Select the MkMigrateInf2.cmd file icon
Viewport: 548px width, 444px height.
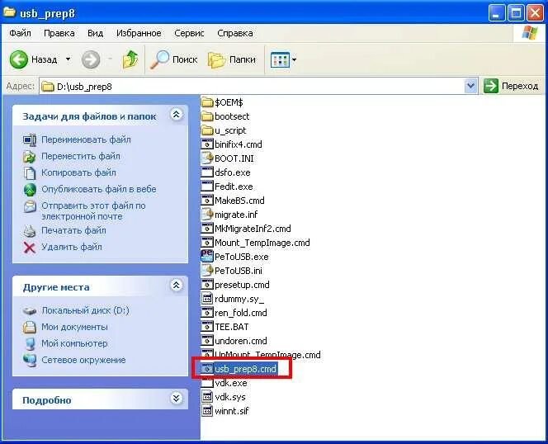click(x=207, y=229)
